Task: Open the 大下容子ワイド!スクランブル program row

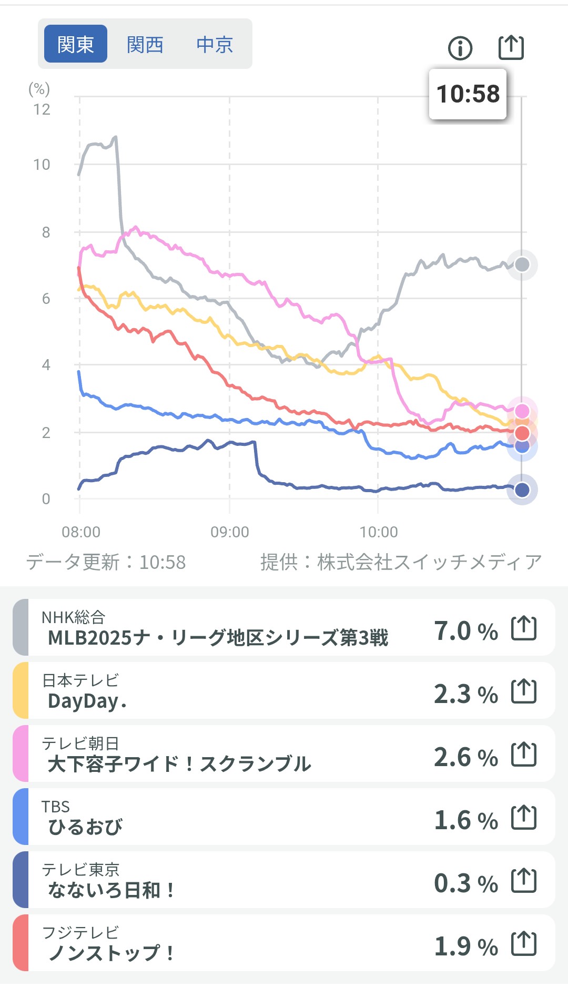Action: [x=179, y=764]
